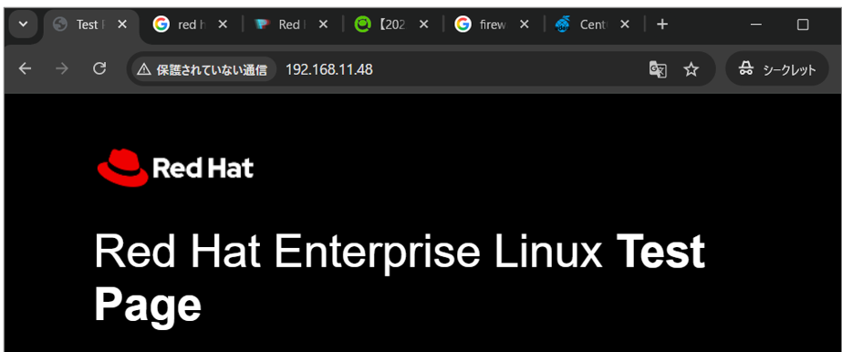Switch to the 'Cent' tab

[593, 25]
